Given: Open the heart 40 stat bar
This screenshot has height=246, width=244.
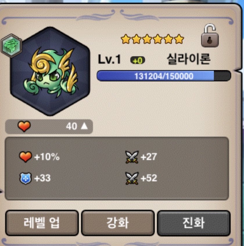Looking at the screenshot, I should (x=49, y=127).
